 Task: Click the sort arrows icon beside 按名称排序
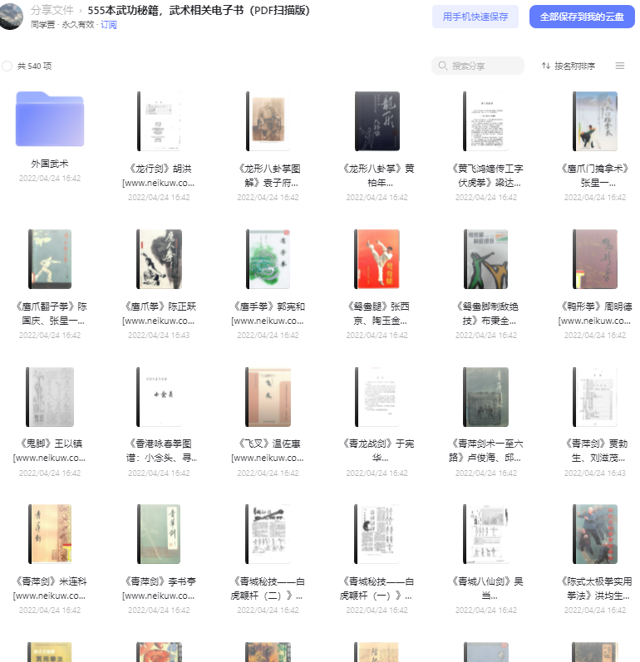546,66
